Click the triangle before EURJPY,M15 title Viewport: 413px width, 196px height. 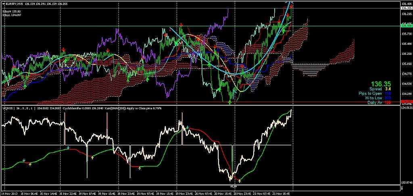tap(3, 4)
